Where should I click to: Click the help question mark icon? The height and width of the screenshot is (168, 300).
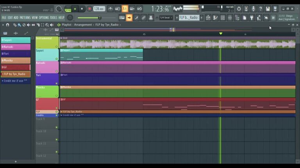click(261, 9)
